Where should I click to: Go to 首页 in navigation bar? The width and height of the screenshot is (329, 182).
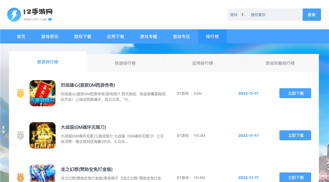pos(21,37)
